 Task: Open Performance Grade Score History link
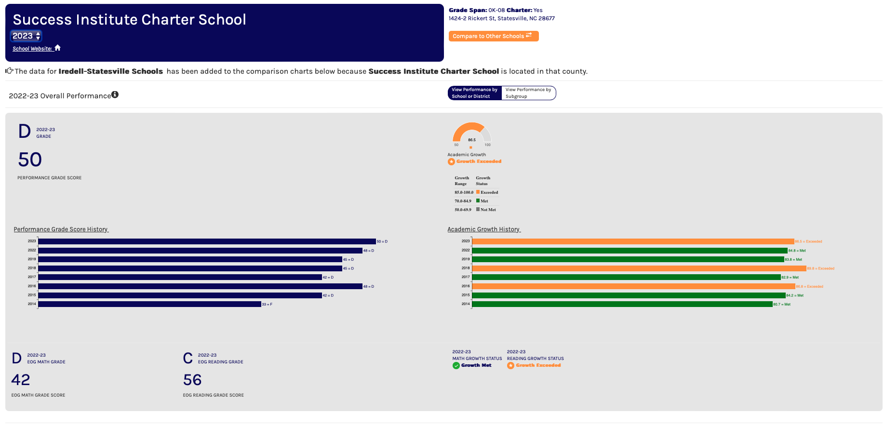pyautogui.click(x=61, y=229)
